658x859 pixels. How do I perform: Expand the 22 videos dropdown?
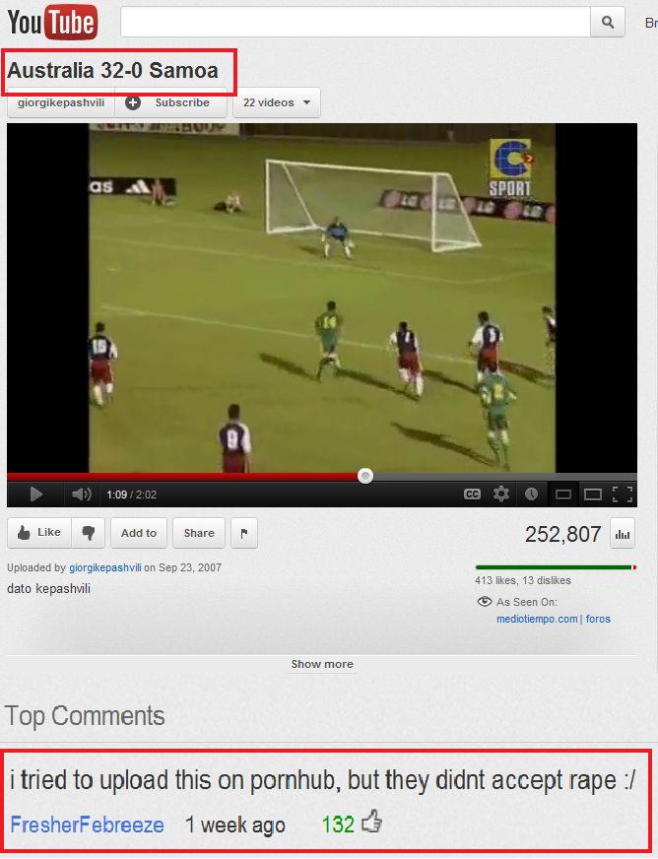277,102
